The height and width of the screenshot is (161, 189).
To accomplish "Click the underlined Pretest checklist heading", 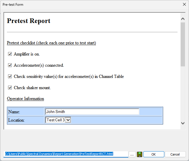I will pos(51,43).
